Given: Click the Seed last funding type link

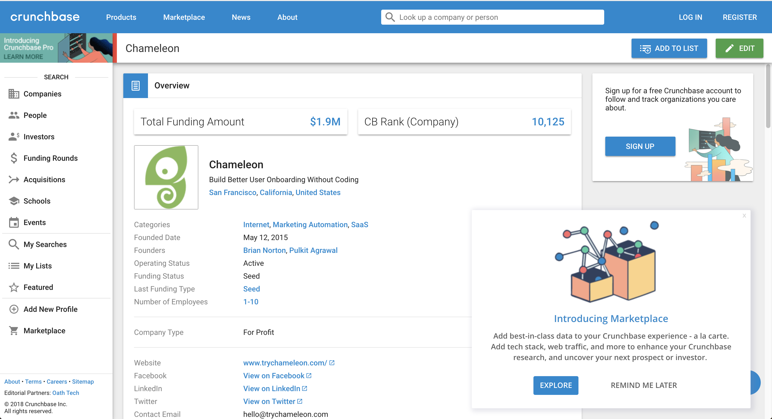Looking at the screenshot, I should pos(251,289).
